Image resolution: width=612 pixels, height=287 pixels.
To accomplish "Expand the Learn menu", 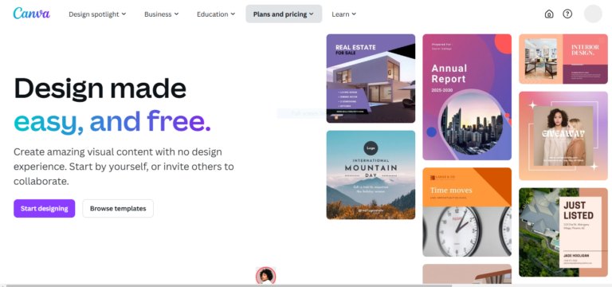I will [344, 14].
